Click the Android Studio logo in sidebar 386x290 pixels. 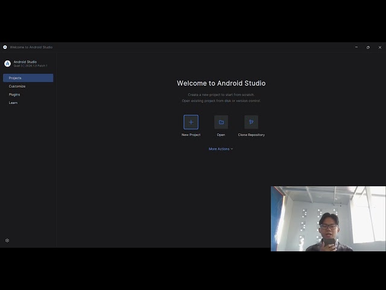coord(8,63)
